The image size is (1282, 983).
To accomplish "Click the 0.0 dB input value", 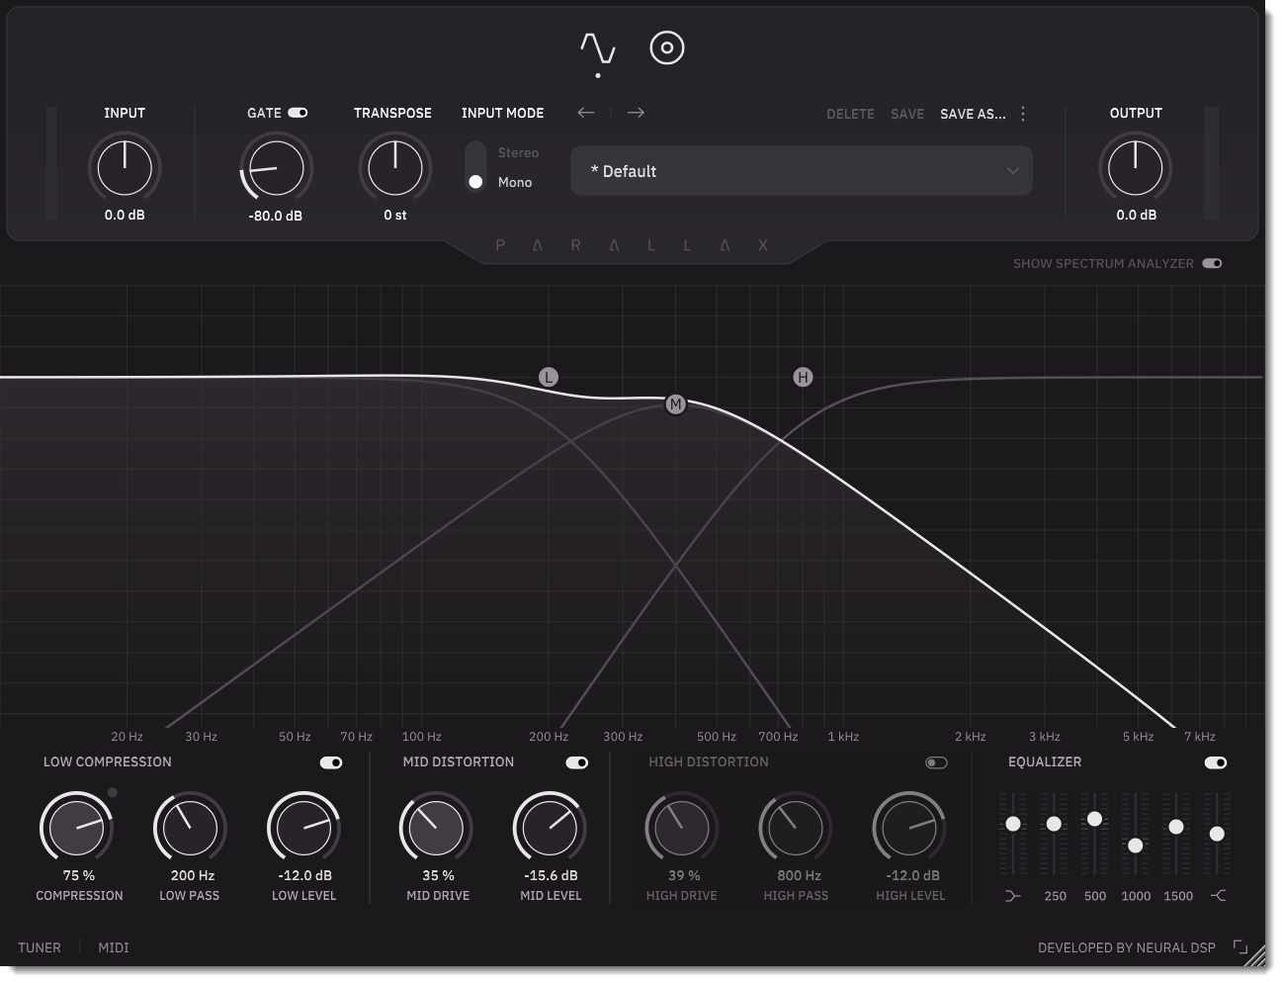I will (x=125, y=215).
